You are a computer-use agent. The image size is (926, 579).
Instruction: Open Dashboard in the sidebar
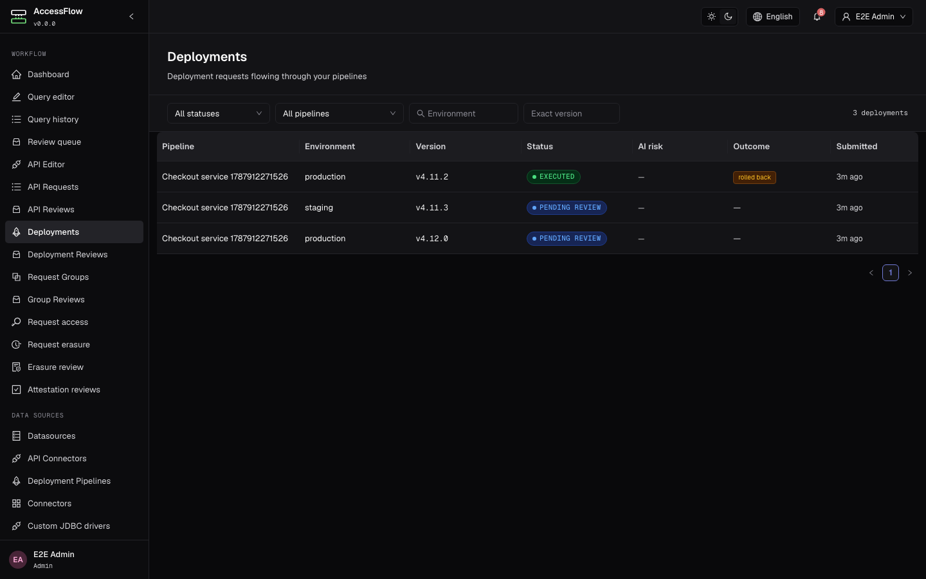(x=74, y=75)
